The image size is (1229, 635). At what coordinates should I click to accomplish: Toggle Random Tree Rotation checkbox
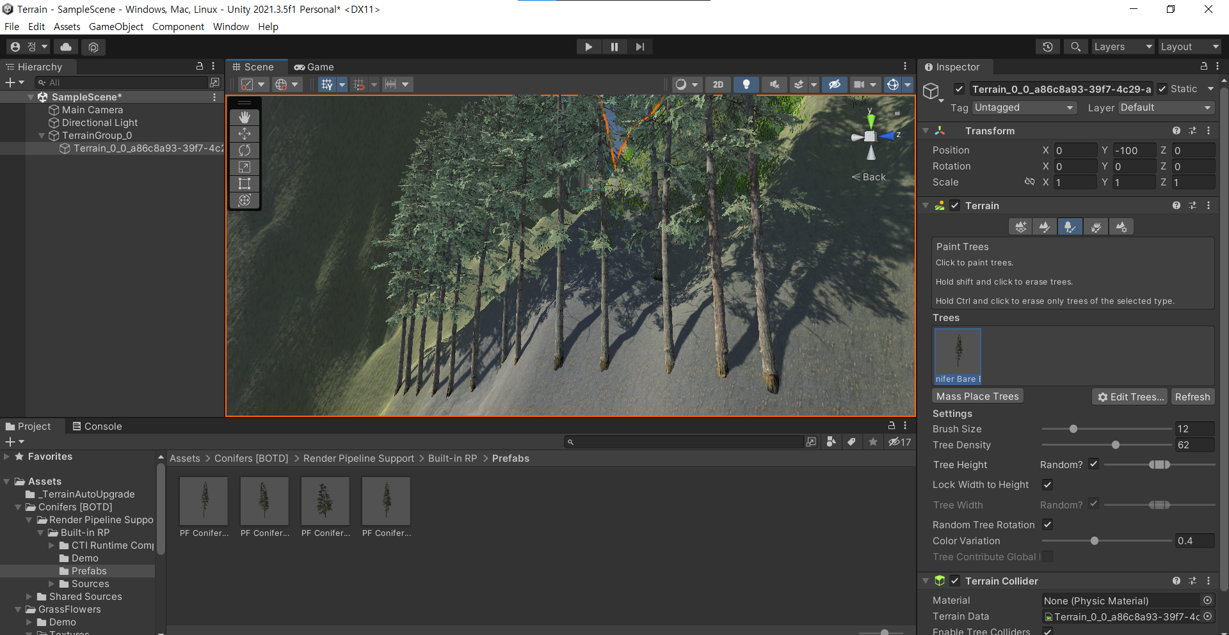(1047, 524)
